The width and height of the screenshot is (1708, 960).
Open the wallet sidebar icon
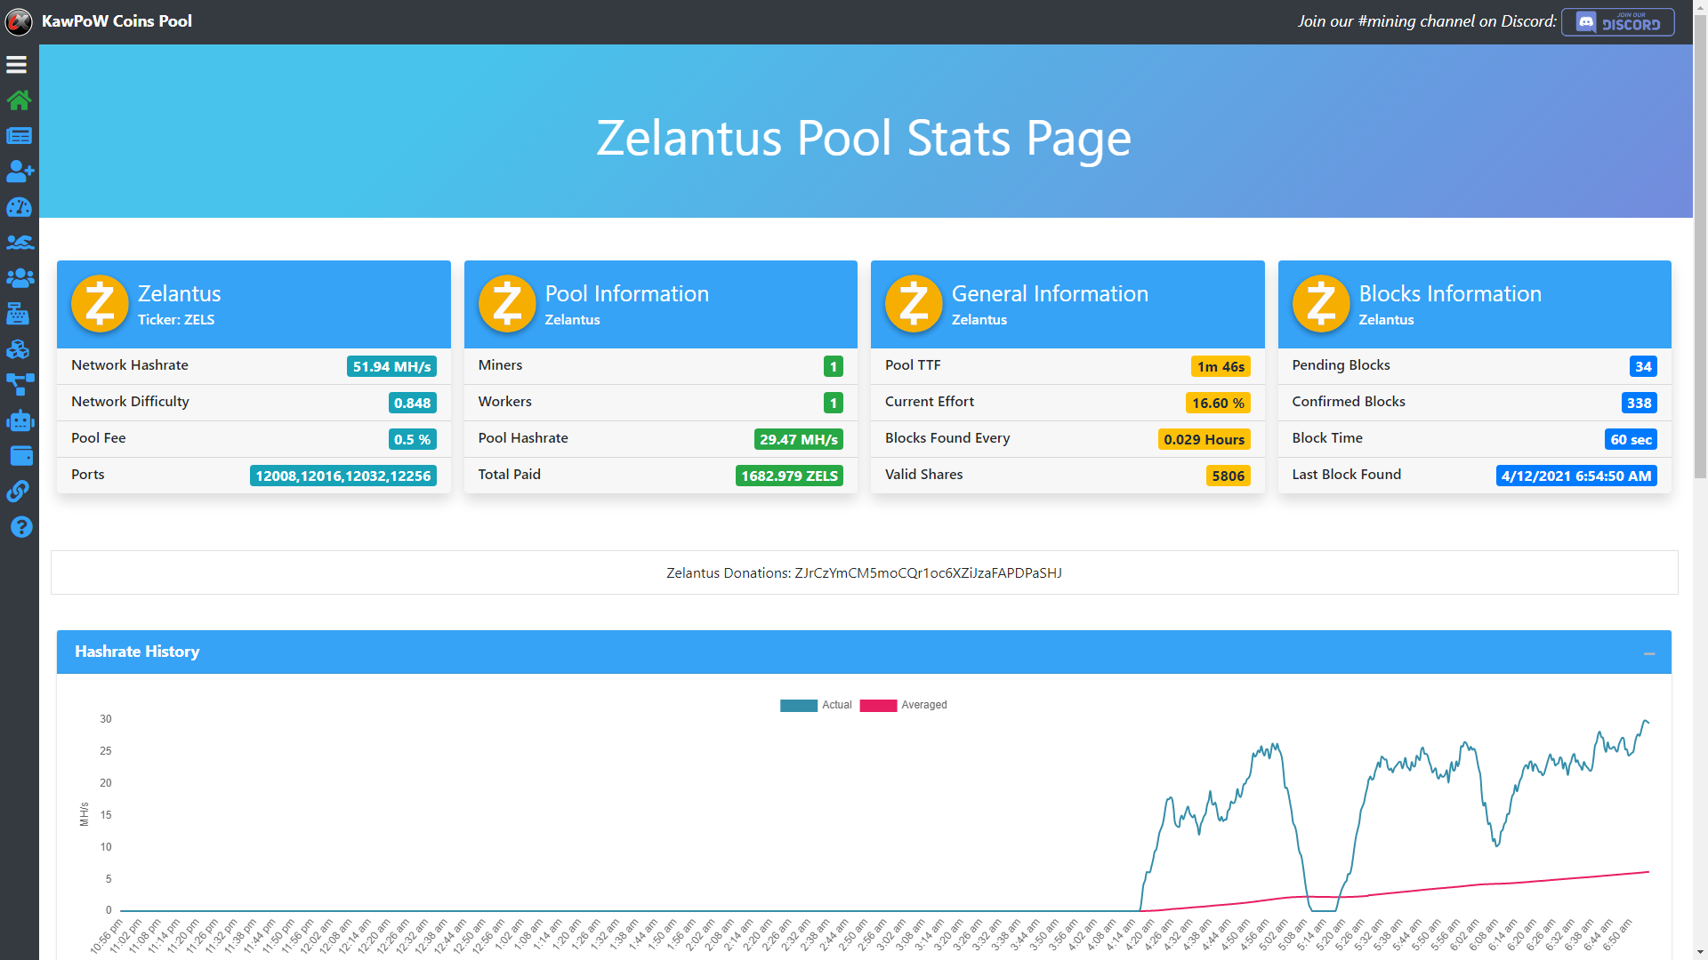tap(20, 456)
